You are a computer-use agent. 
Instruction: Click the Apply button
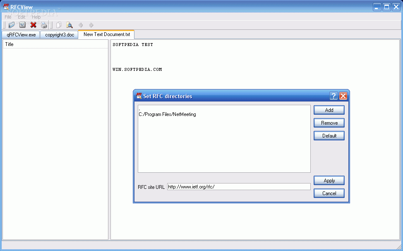[x=329, y=181]
